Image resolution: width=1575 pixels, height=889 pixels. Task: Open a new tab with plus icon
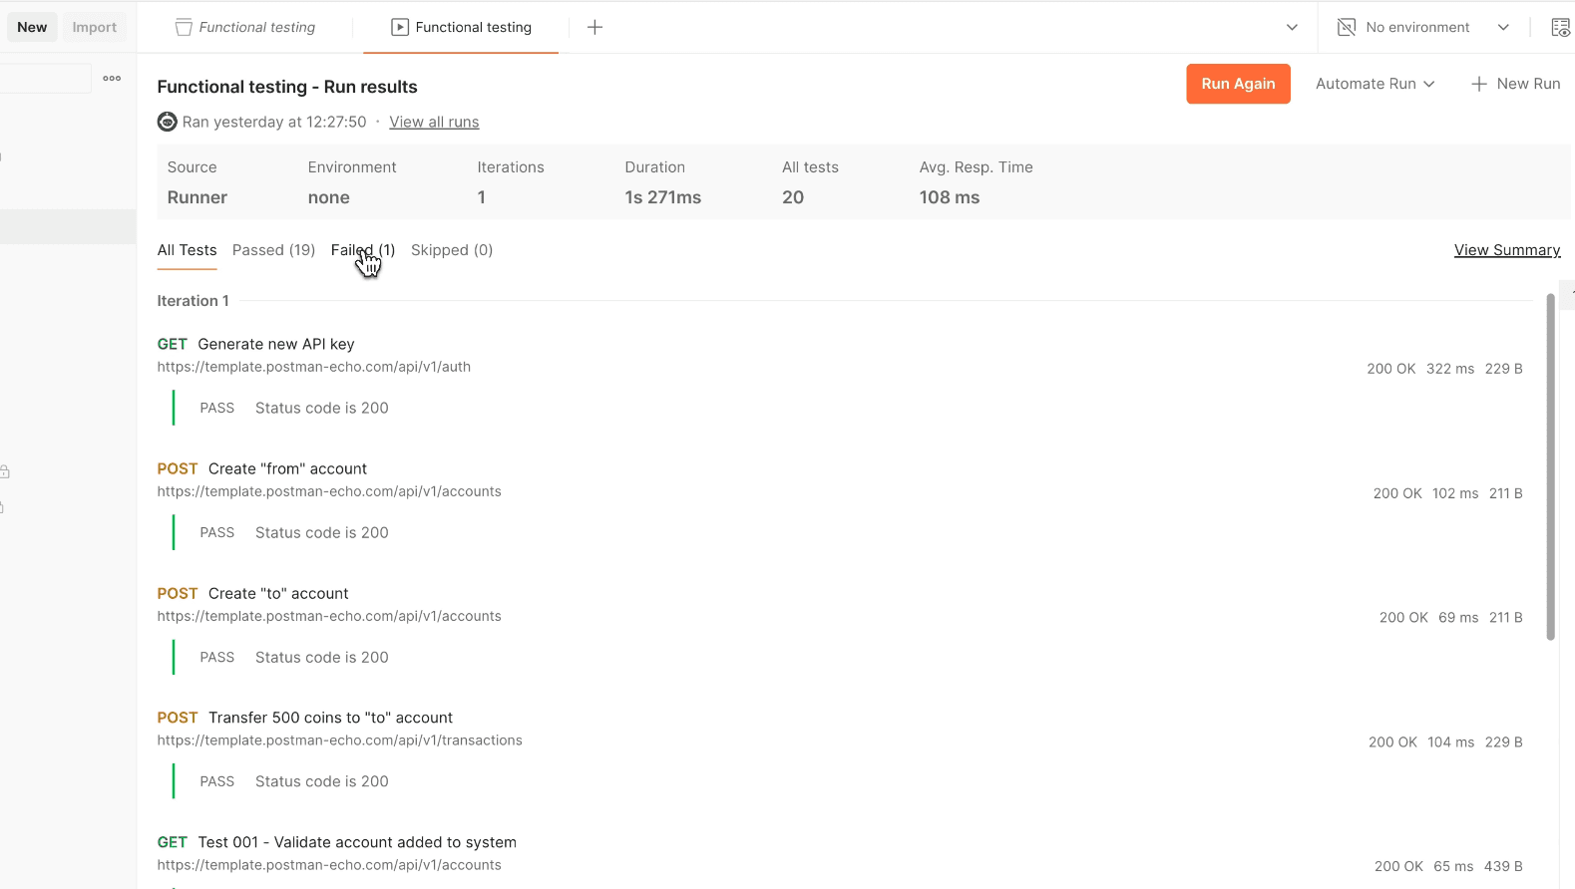tap(594, 28)
